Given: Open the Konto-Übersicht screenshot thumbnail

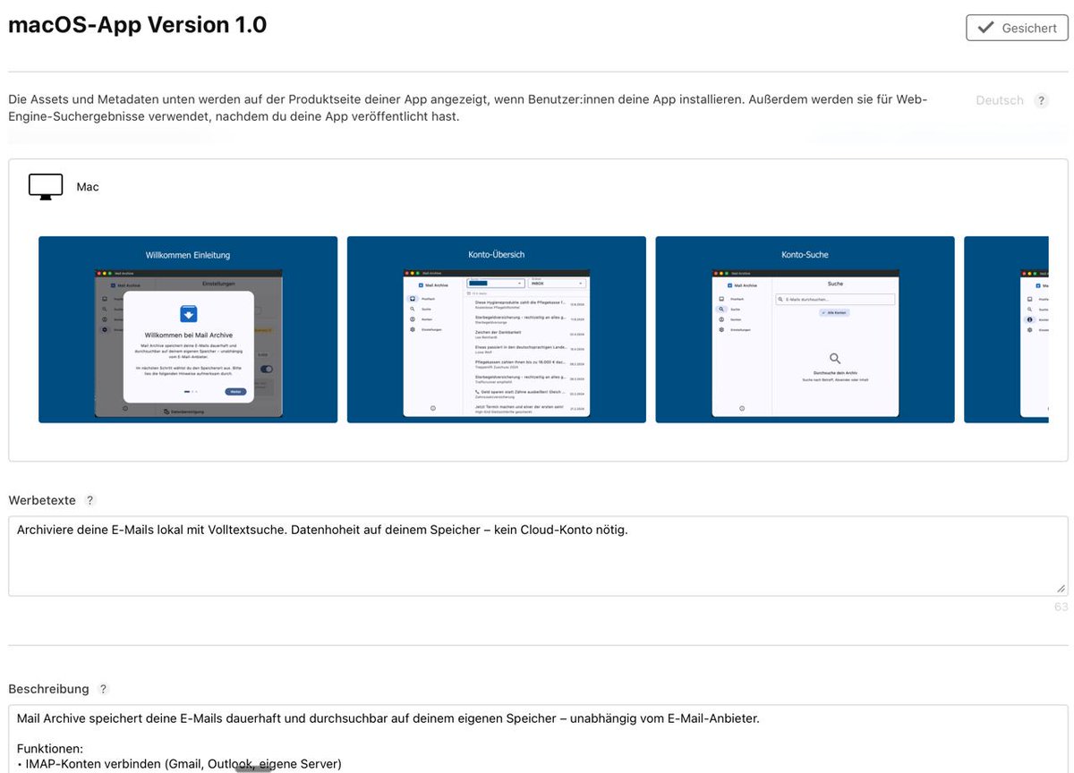Looking at the screenshot, I should [x=497, y=329].
